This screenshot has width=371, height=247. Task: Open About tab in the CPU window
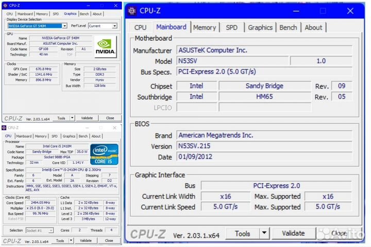click(x=96, y=136)
